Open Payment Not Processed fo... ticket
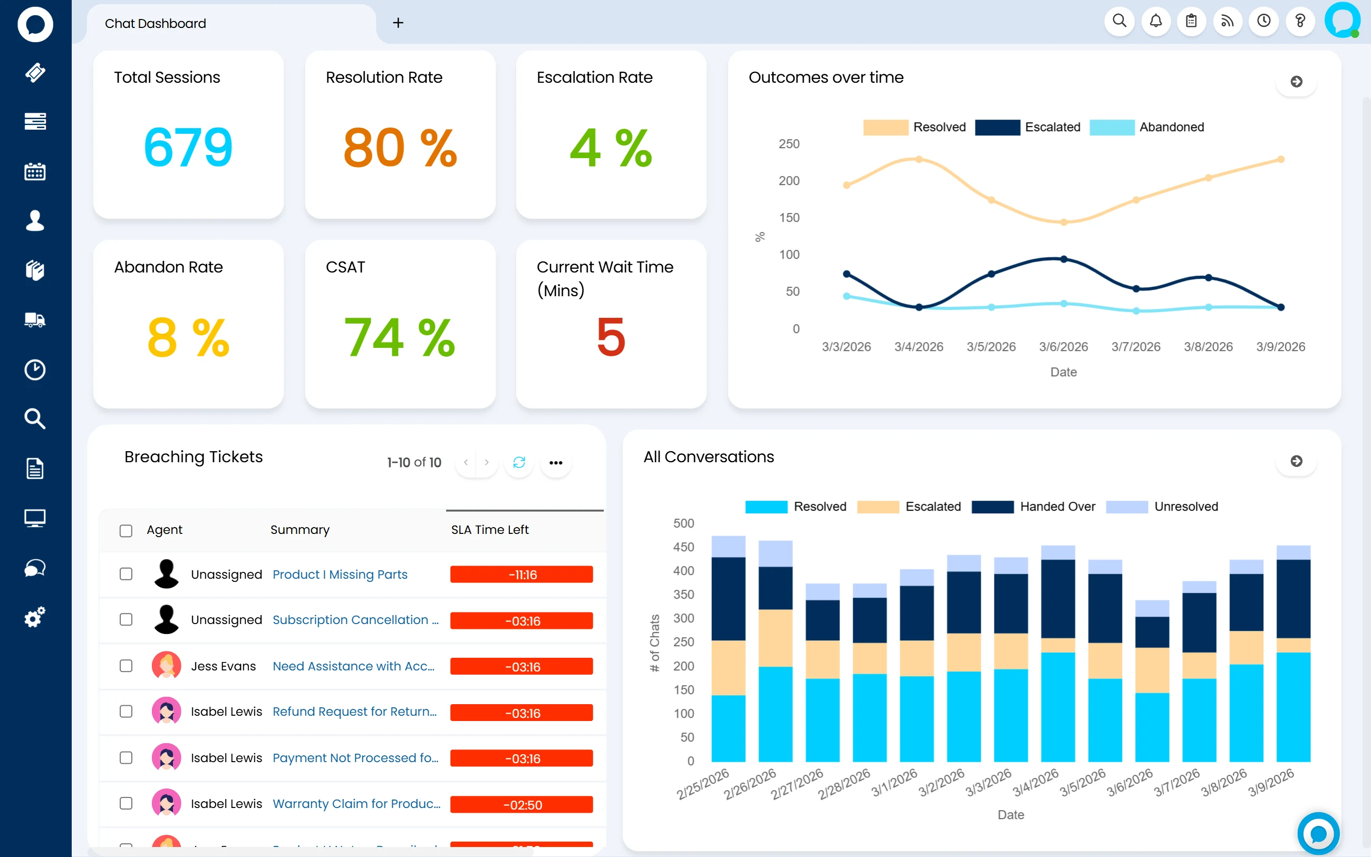The image size is (1371, 857). point(355,758)
